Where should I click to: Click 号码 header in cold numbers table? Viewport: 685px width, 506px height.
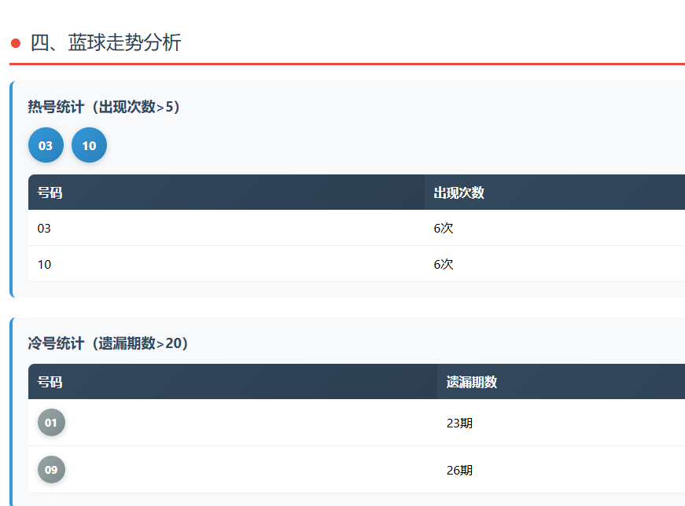[x=50, y=382]
